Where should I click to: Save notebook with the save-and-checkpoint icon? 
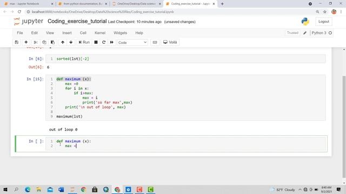tap(17, 42)
